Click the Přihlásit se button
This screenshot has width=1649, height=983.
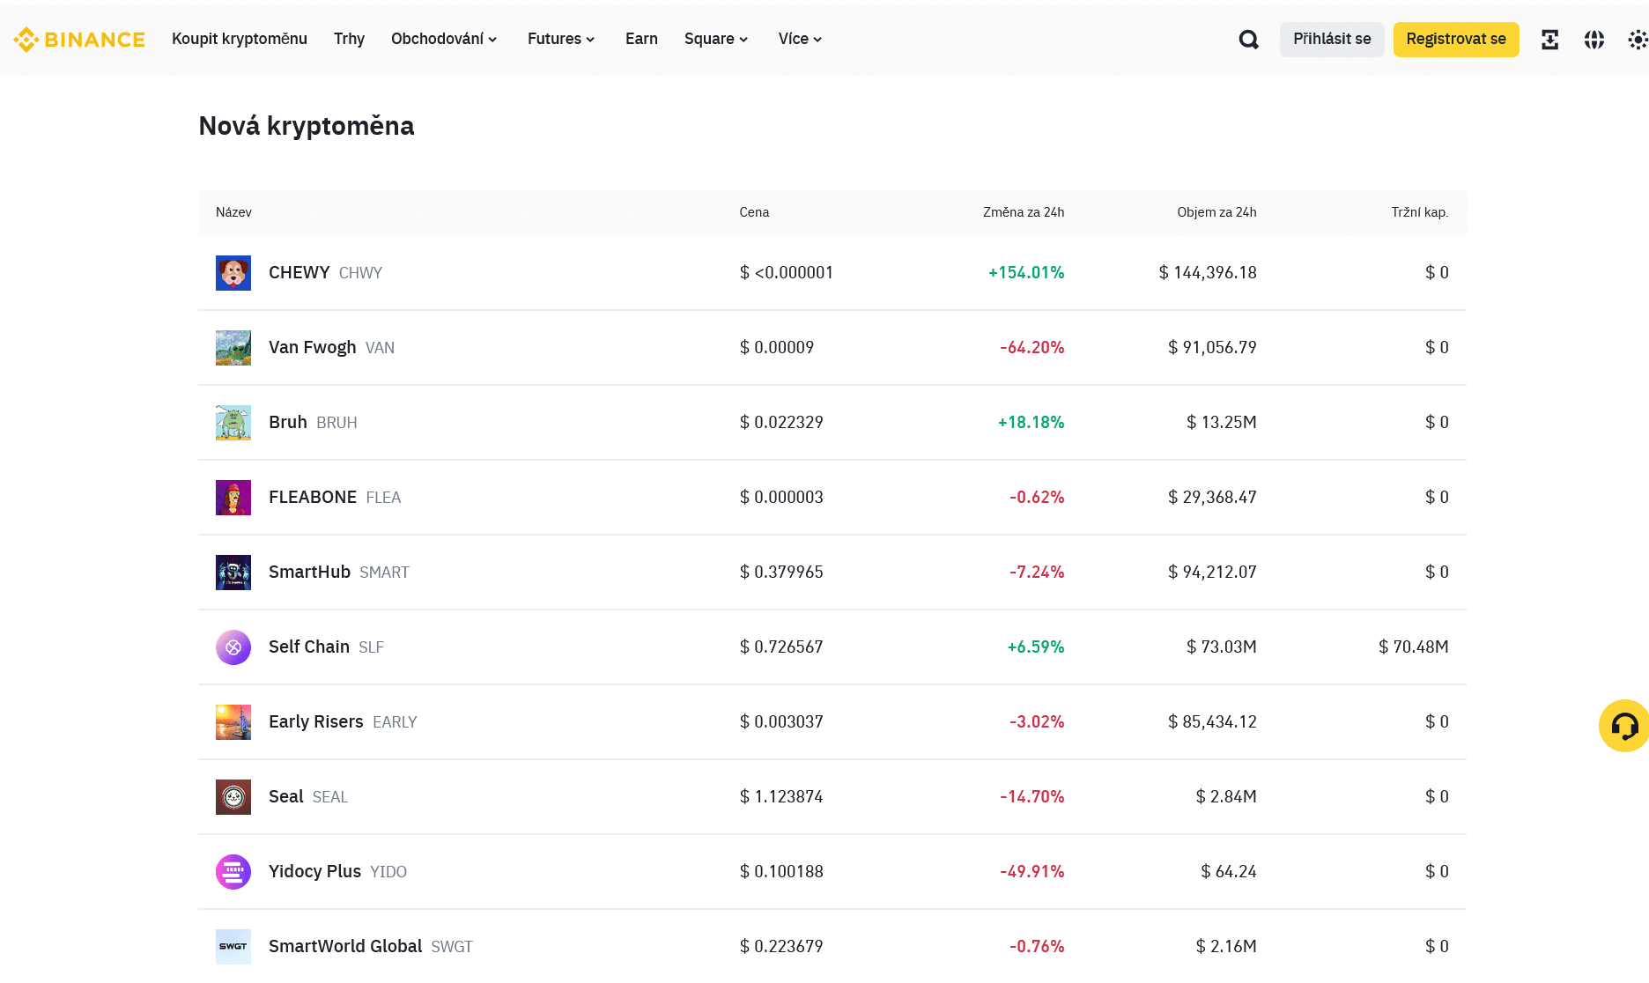1332,39
